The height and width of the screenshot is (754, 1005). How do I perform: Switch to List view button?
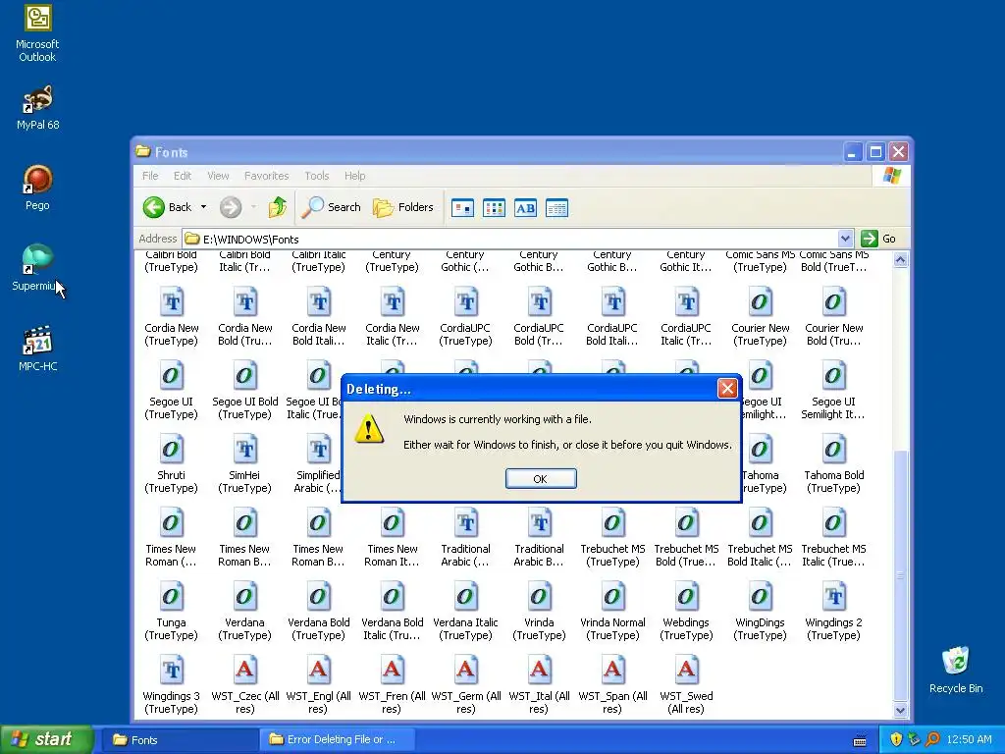494,208
